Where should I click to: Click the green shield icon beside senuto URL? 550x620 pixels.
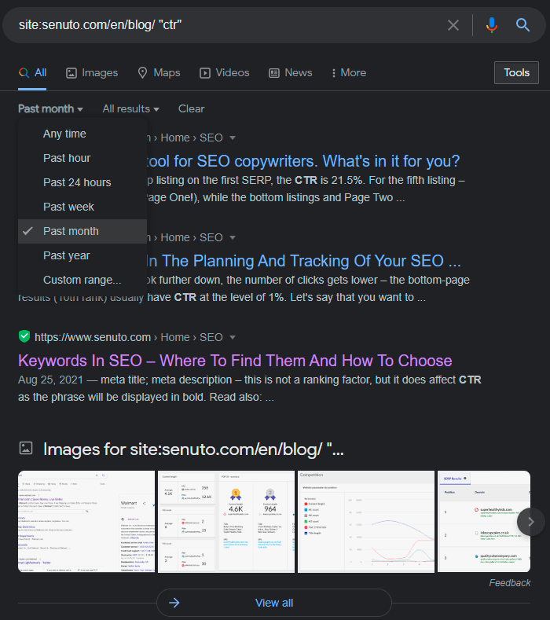pyautogui.click(x=24, y=336)
